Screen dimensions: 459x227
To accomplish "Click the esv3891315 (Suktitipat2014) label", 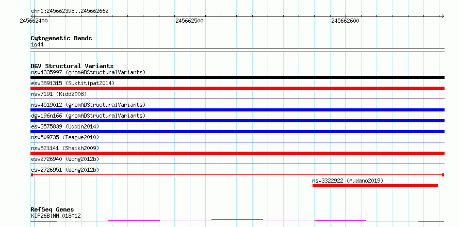I will pyautogui.click(x=73, y=83).
